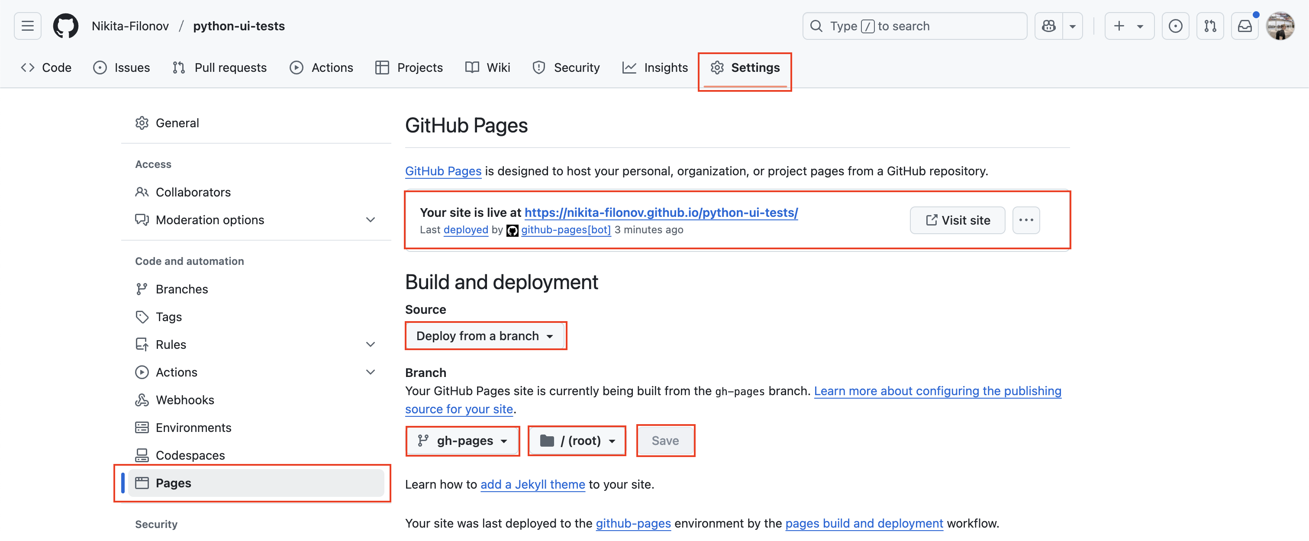Switch to the Actions tab
The width and height of the screenshot is (1309, 541).
[321, 68]
